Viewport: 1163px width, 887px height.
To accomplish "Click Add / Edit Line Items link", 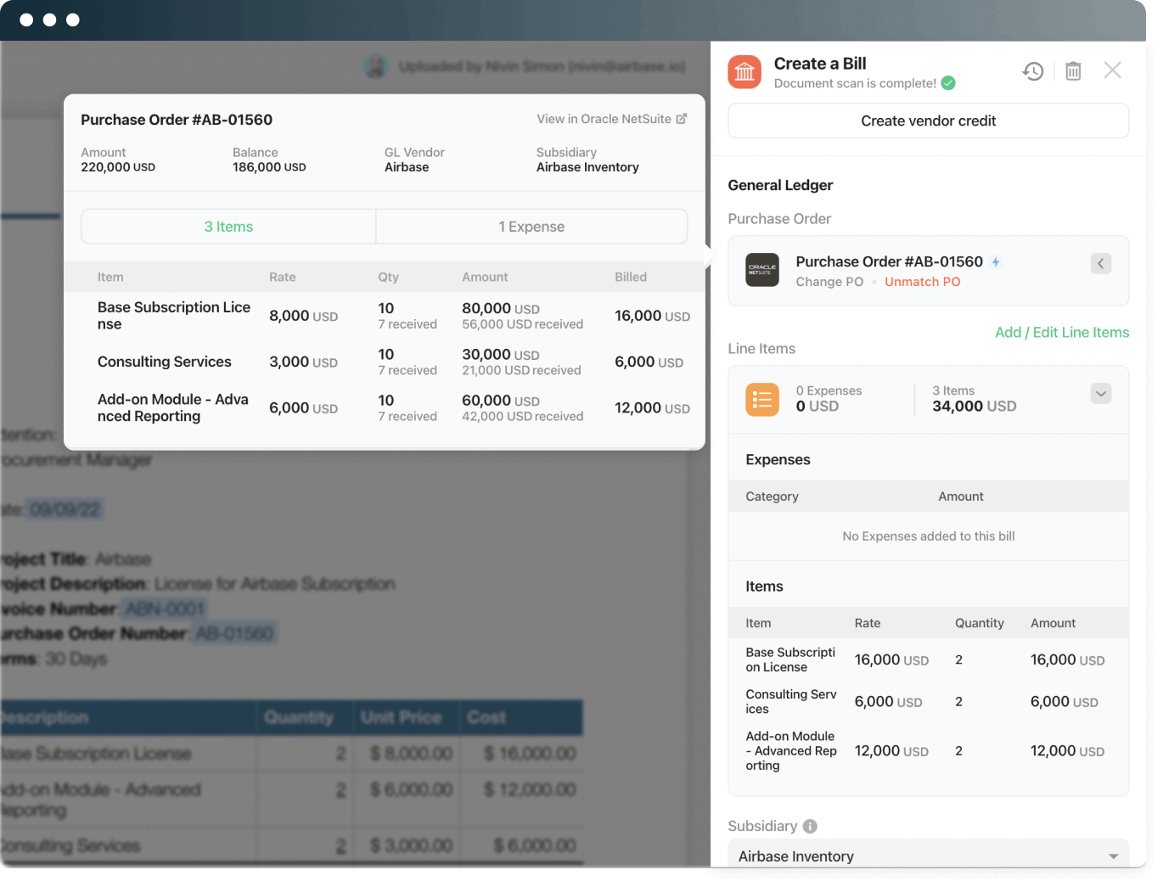I will [x=1062, y=333].
